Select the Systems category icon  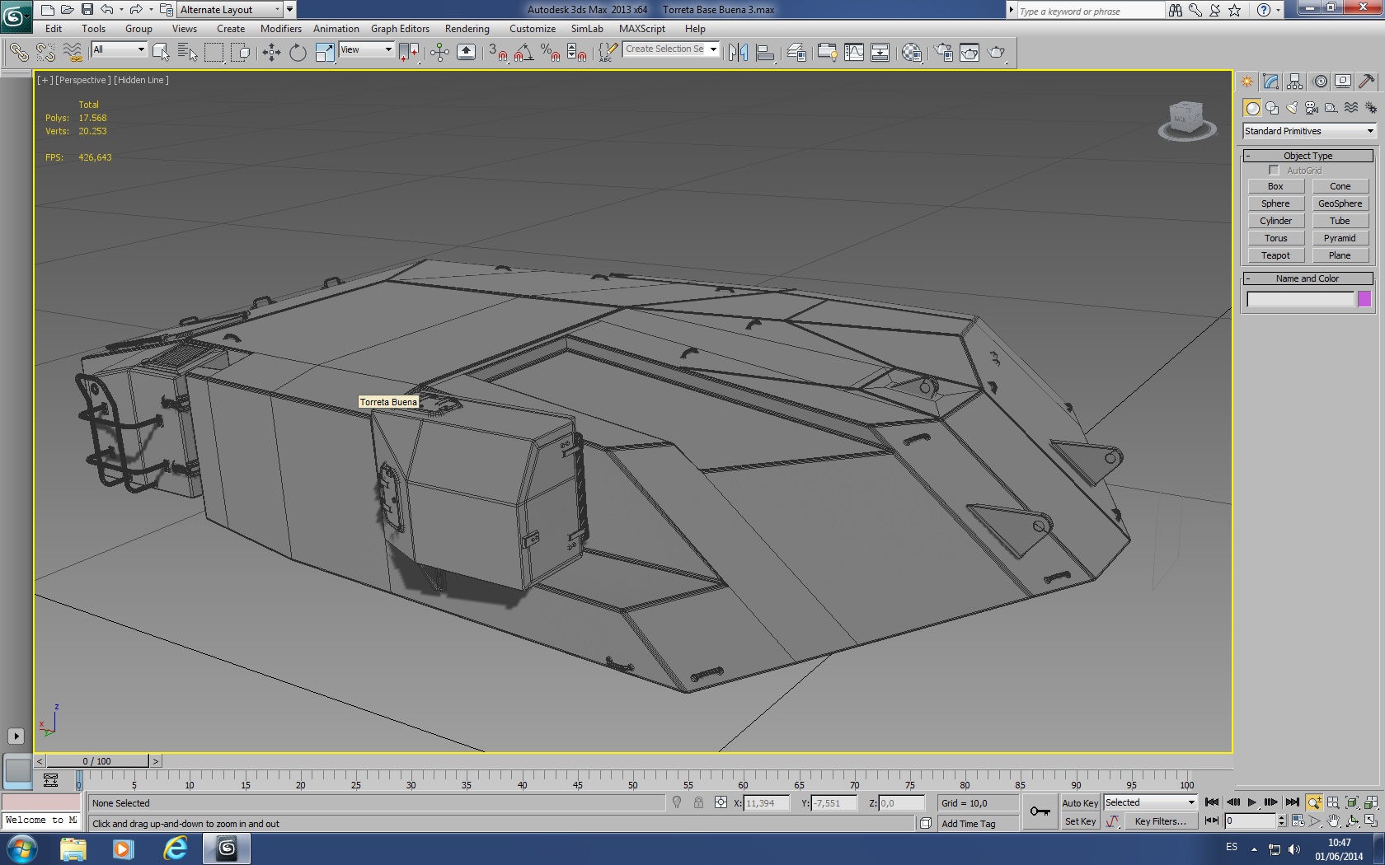pos(1370,108)
